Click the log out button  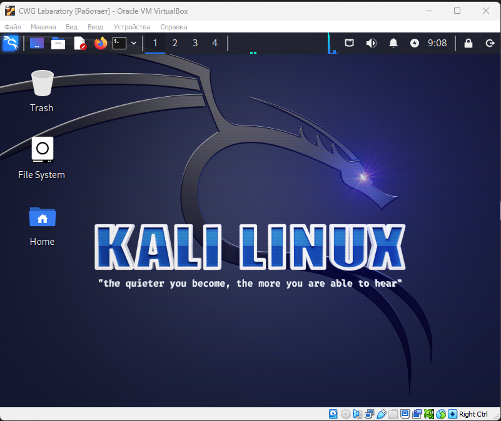490,43
